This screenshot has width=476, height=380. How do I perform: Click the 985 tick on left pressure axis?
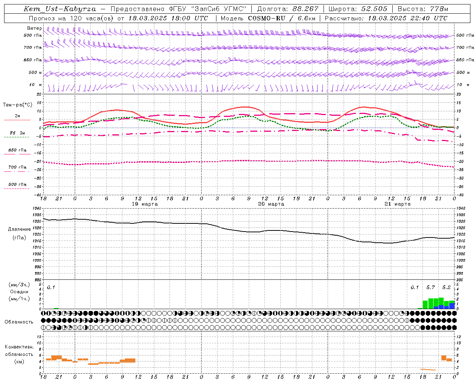pyautogui.click(x=38, y=280)
